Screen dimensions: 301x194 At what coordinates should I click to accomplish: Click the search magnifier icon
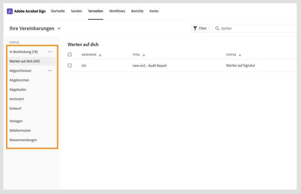(x=217, y=28)
